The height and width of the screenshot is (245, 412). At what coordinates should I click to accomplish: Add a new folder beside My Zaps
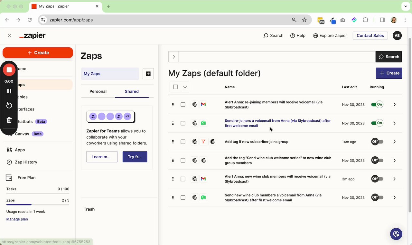pos(148,74)
